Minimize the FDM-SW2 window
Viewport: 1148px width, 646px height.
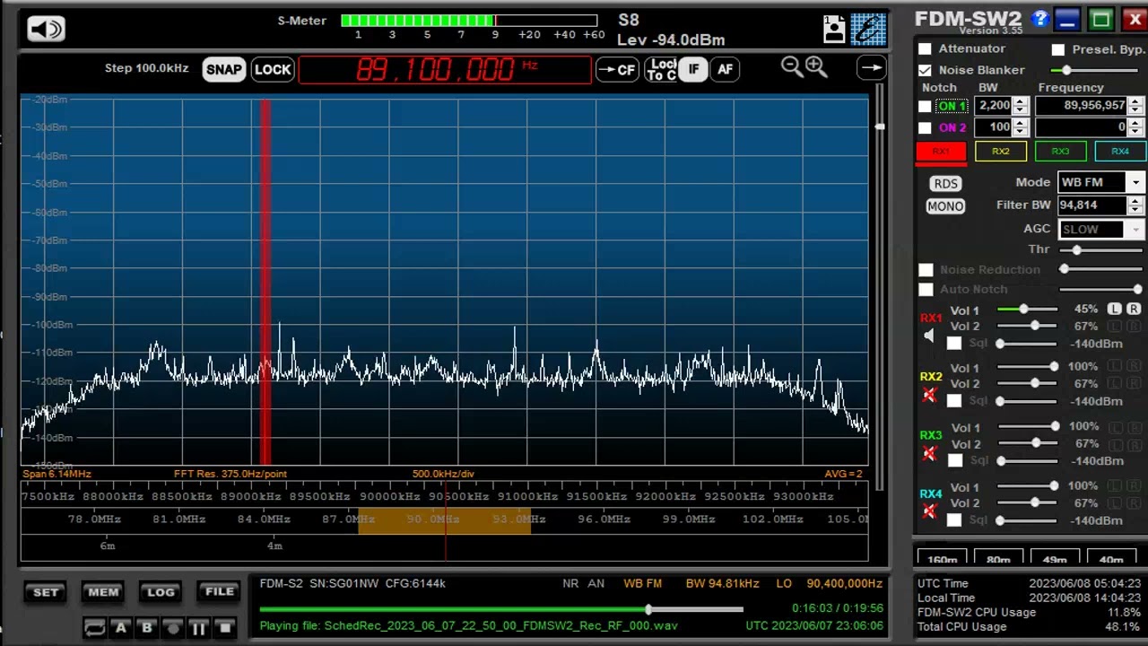[1067, 19]
